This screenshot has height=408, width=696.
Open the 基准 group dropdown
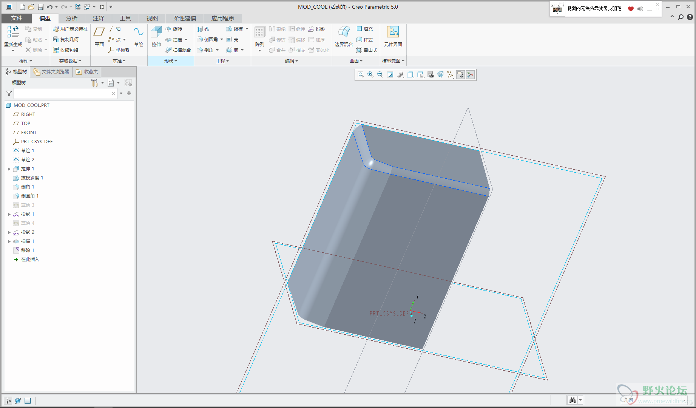tap(119, 61)
